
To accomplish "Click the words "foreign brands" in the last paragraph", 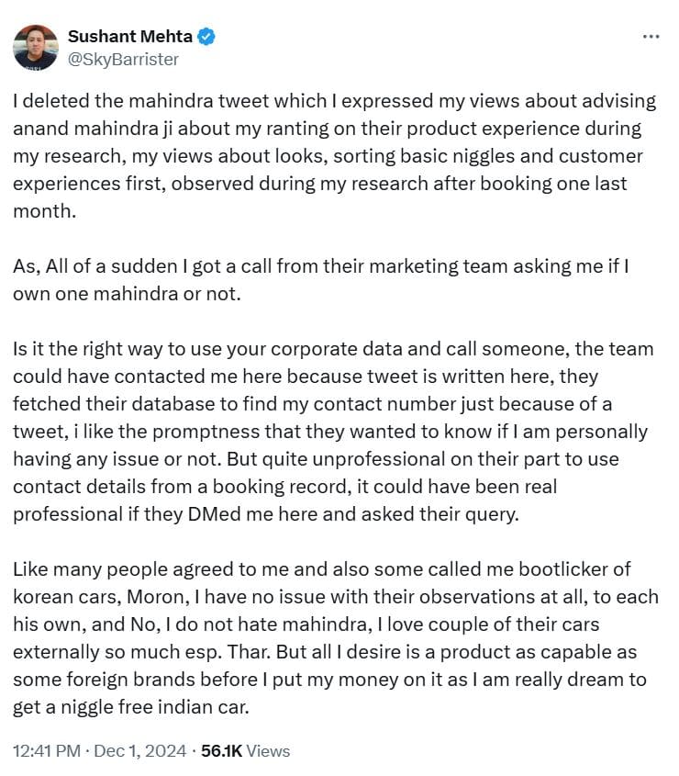I will (131, 680).
